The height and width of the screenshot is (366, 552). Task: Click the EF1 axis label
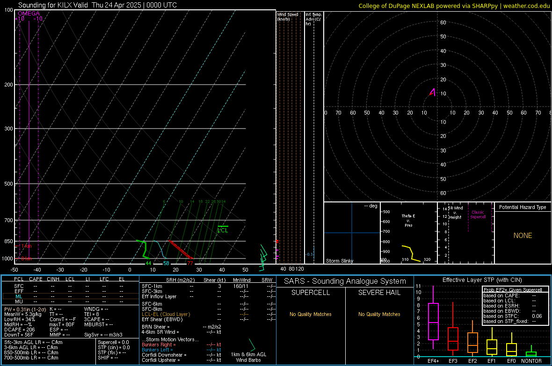492,361
